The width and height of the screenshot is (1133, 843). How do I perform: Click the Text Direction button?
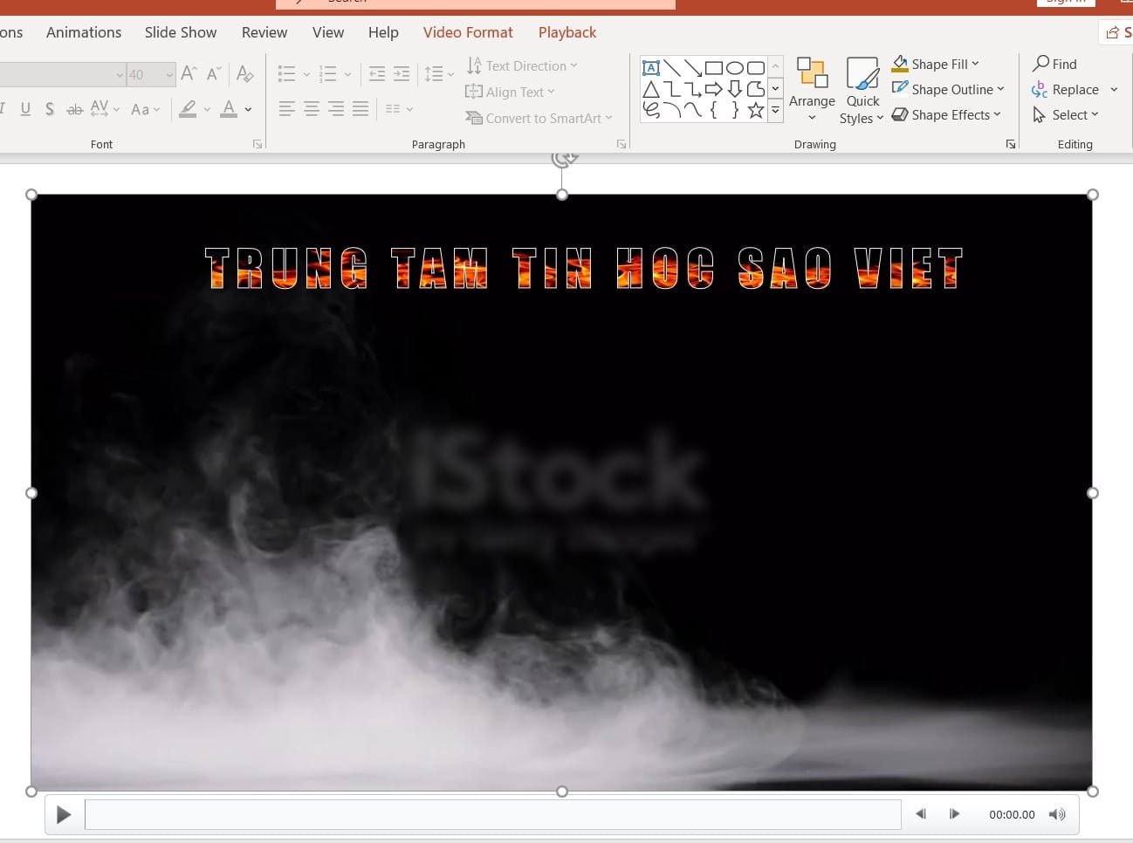click(x=522, y=65)
